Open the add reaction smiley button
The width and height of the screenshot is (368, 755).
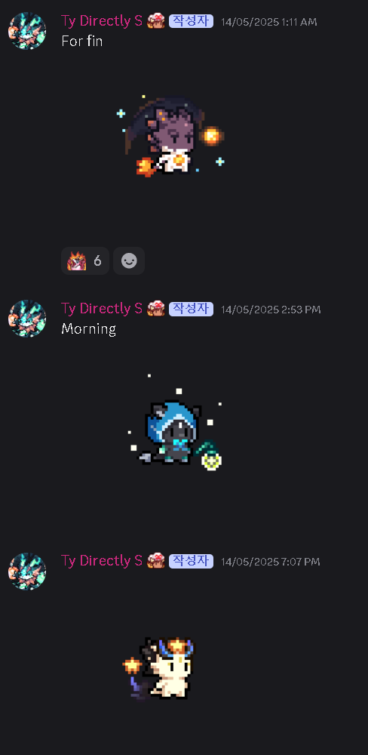(x=129, y=261)
